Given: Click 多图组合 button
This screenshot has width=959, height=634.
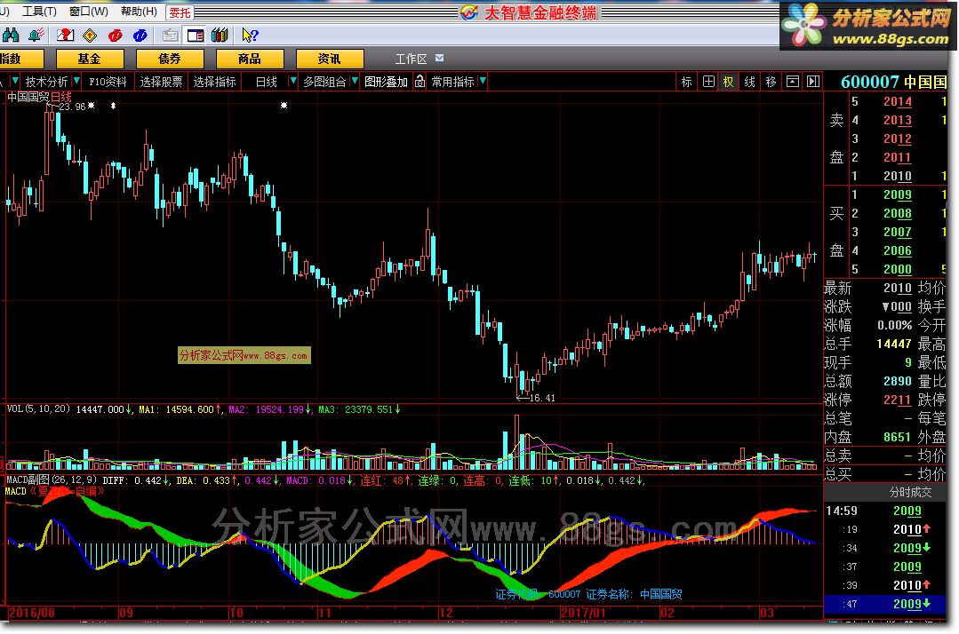Looking at the screenshot, I should pos(324,82).
